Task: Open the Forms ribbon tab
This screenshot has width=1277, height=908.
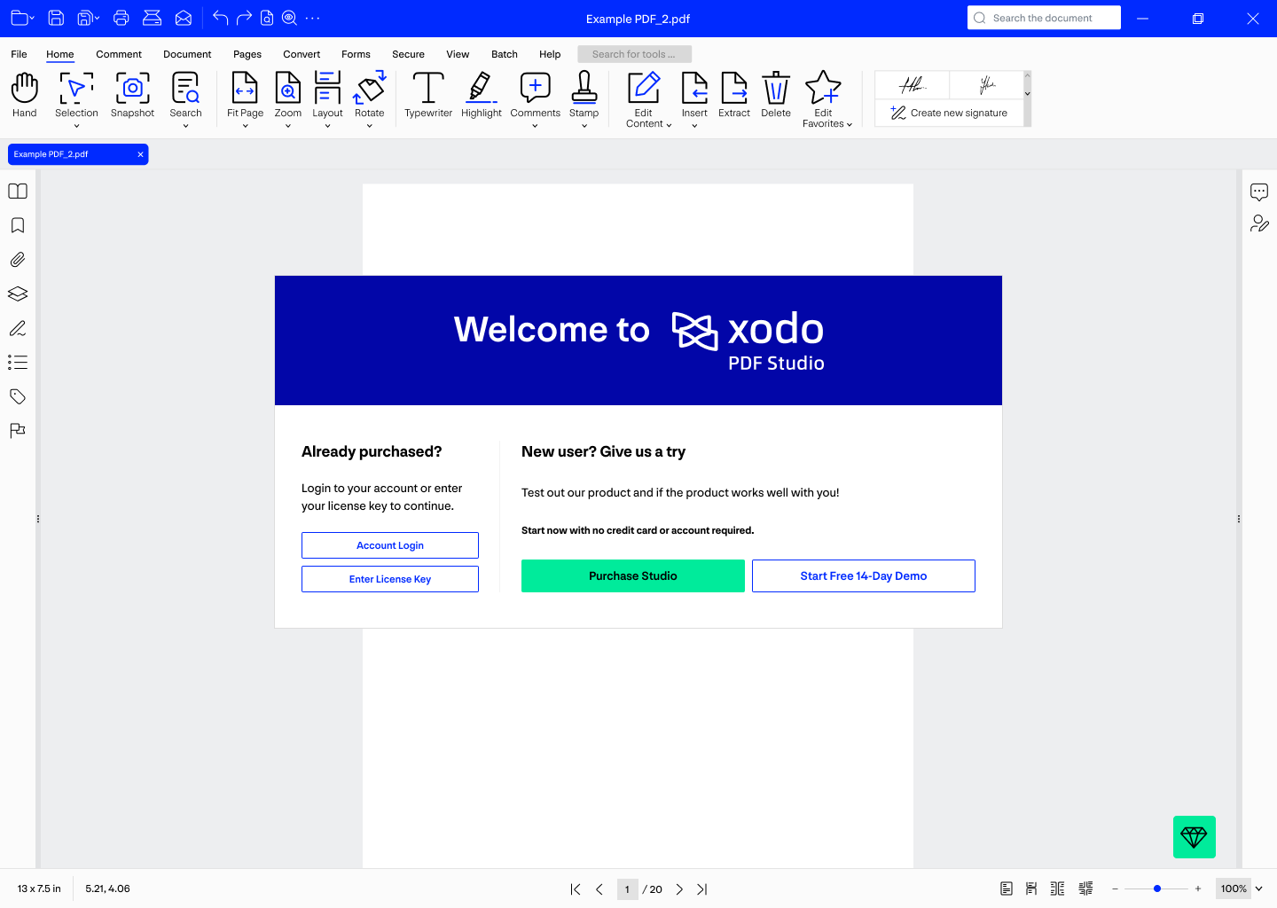Action: 356,54
